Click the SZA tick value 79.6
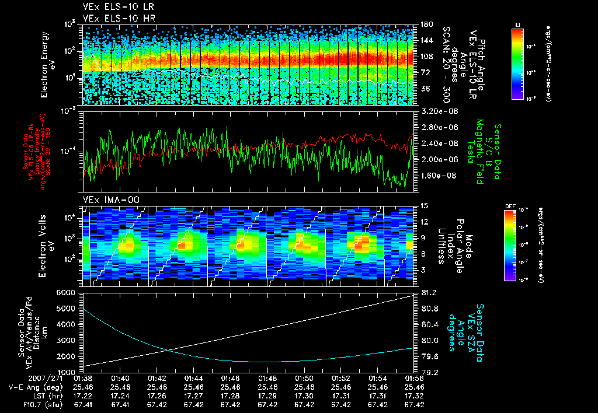598x413 pixels. point(430,356)
